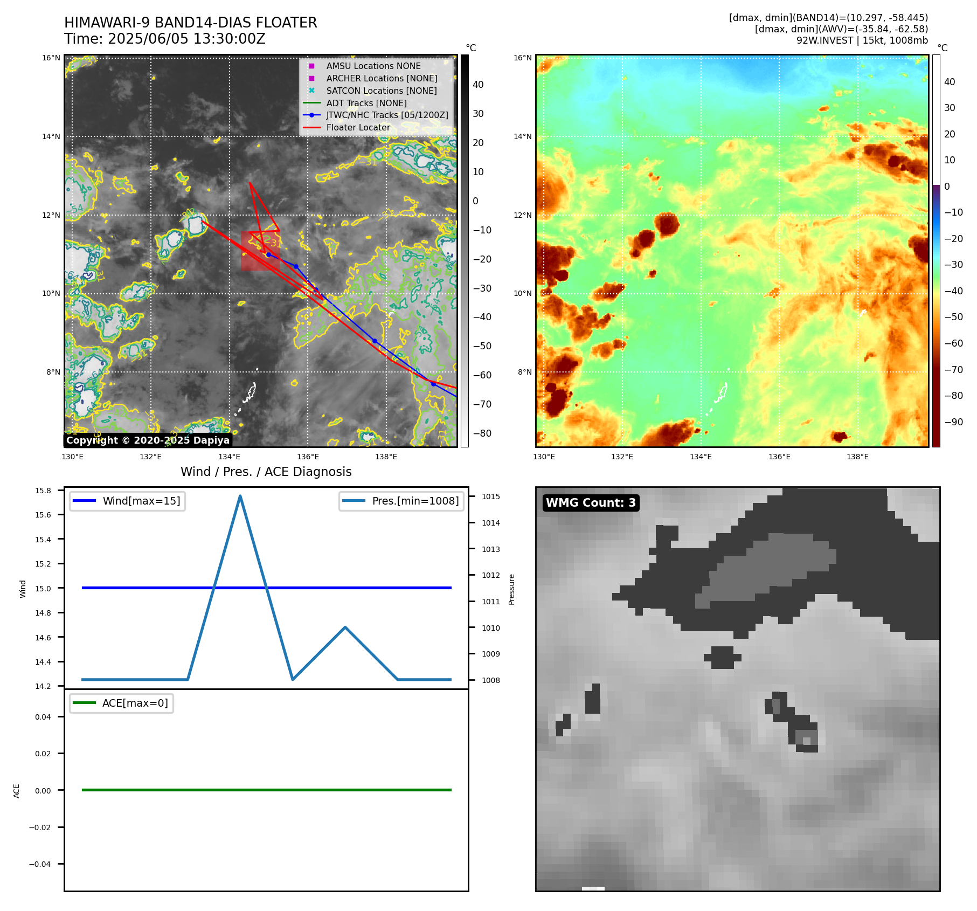Click the 'WMG Count: 3' label
Image resolution: width=977 pixels, height=911 pixels.
pyautogui.click(x=591, y=503)
